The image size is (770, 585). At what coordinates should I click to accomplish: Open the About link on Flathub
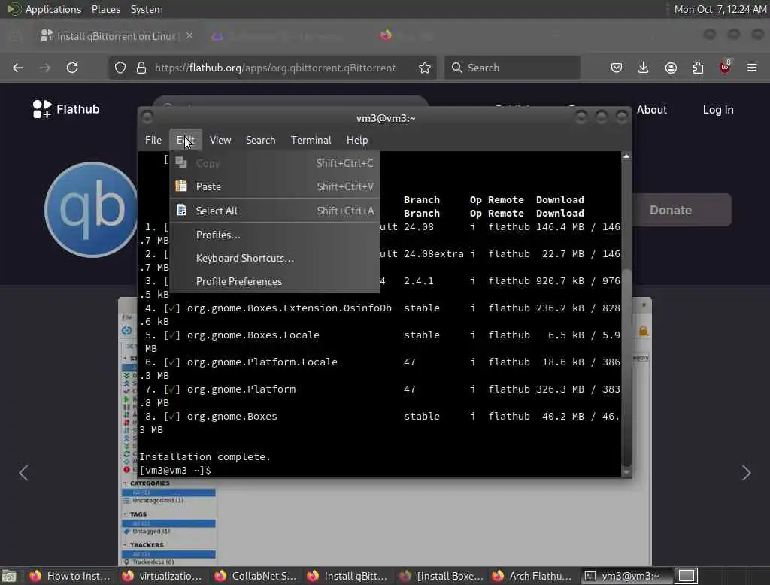click(x=652, y=110)
